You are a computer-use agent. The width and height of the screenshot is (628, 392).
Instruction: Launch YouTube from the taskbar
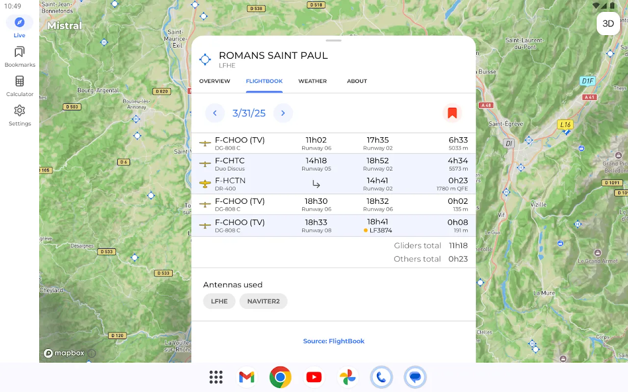[314, 377]
